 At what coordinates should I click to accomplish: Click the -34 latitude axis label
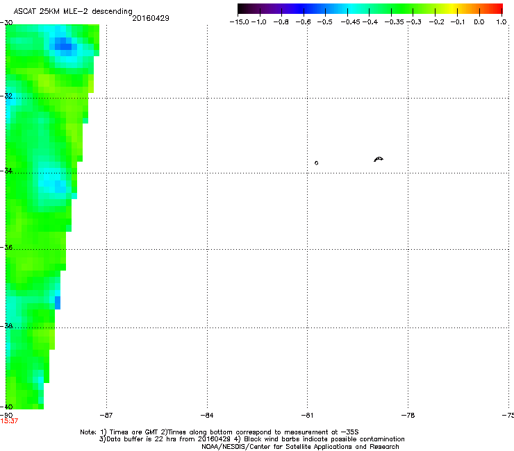[x=6, y=171]
